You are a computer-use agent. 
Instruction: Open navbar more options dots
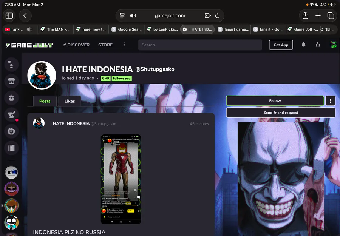click(124, 45)
